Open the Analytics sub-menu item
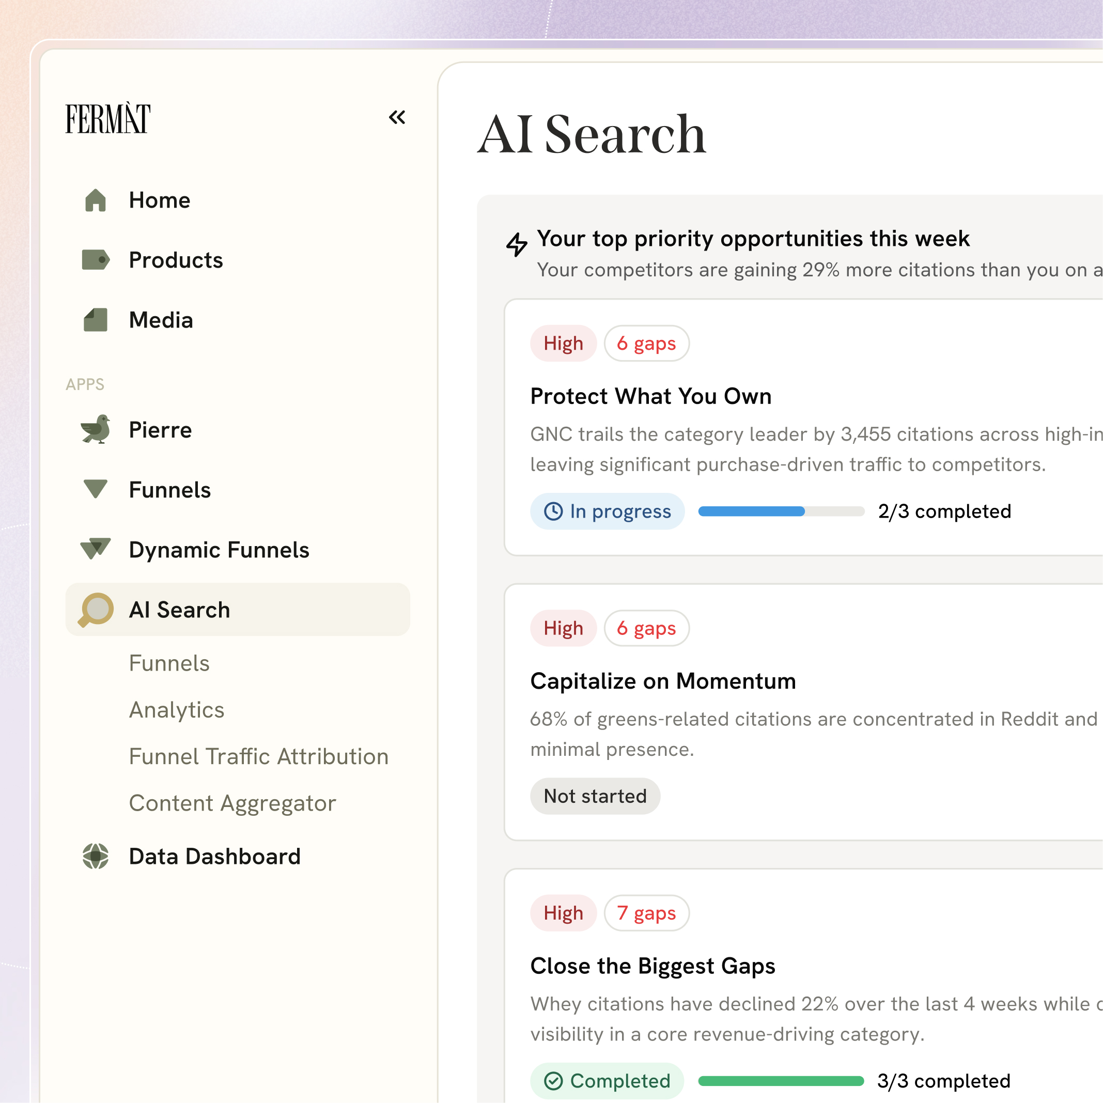This screenshot has width=1103, height=1103. click(176, 710)
